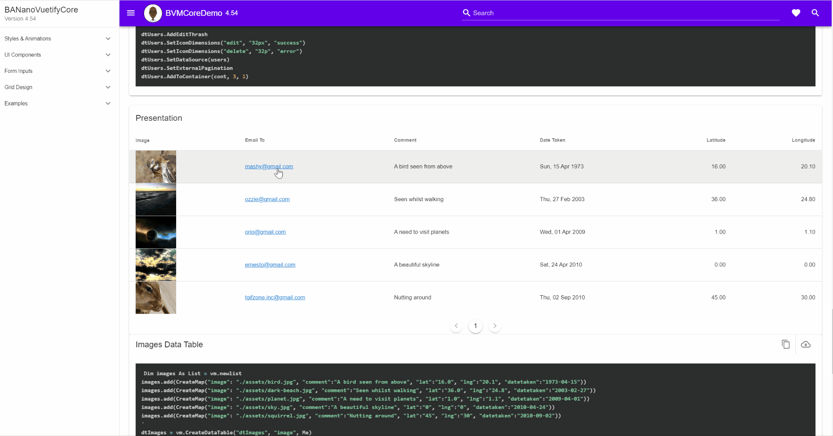The width and height of the screenshot is (833, 436).
Task: Sort by Date Taken column header
Action: point(552,140)
